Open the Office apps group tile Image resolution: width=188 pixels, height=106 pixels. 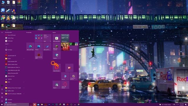39,38
